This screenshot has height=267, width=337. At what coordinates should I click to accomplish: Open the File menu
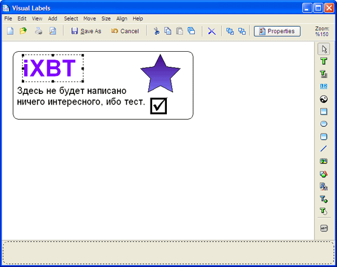pos(8,19)
